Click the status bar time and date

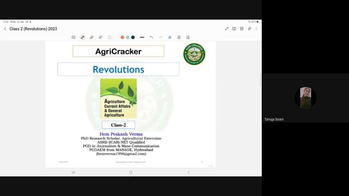tap(13, 22)
